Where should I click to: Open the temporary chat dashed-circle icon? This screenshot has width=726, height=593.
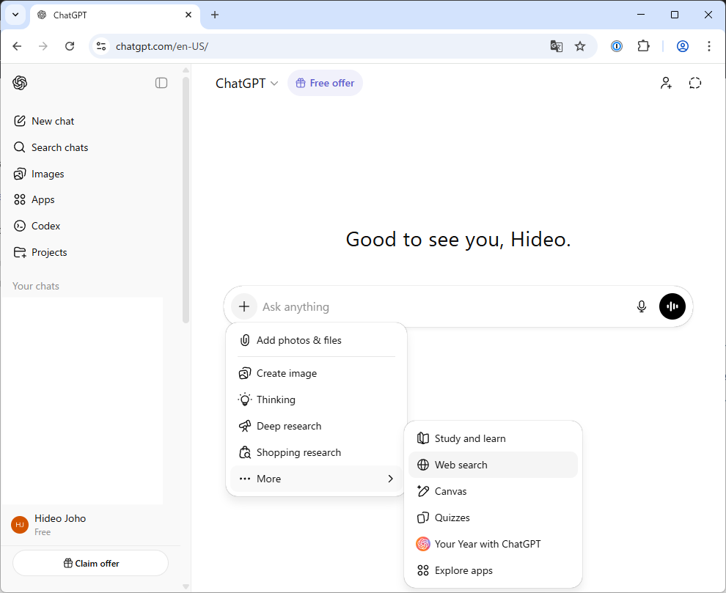pyautogui.click(x=694, y=83)
